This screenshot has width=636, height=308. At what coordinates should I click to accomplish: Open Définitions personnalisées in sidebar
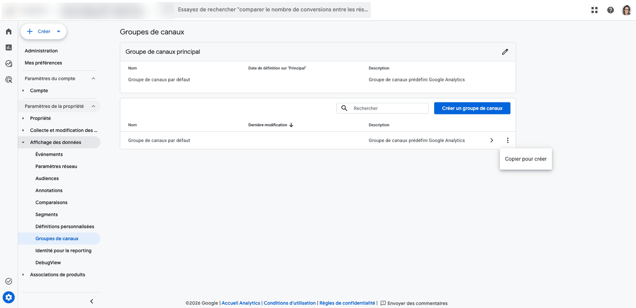[x=65, y=227]
